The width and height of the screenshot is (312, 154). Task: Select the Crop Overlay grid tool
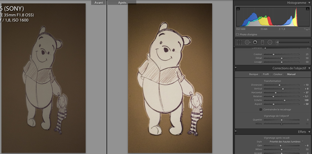(239, 42)
